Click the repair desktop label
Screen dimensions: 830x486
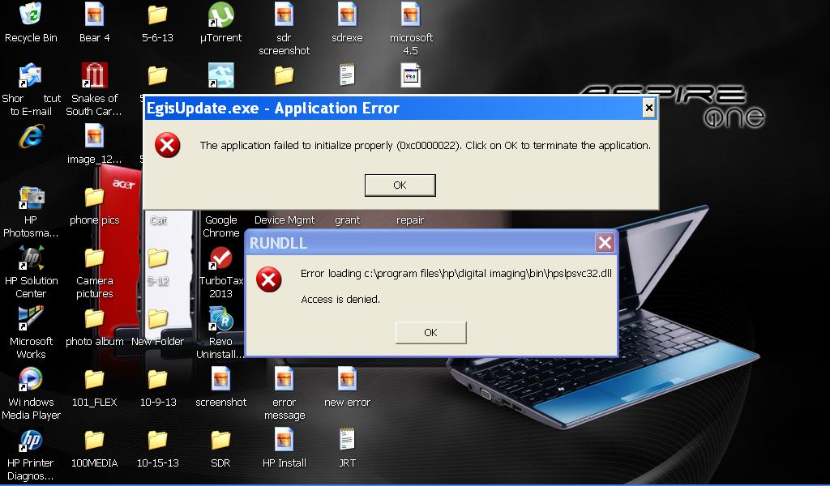click(410, 220)
